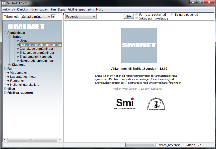This screenshot has width=216, height=149.
Task: Click the Frivilliga rapporter label
Action: [x=20, y=93]
